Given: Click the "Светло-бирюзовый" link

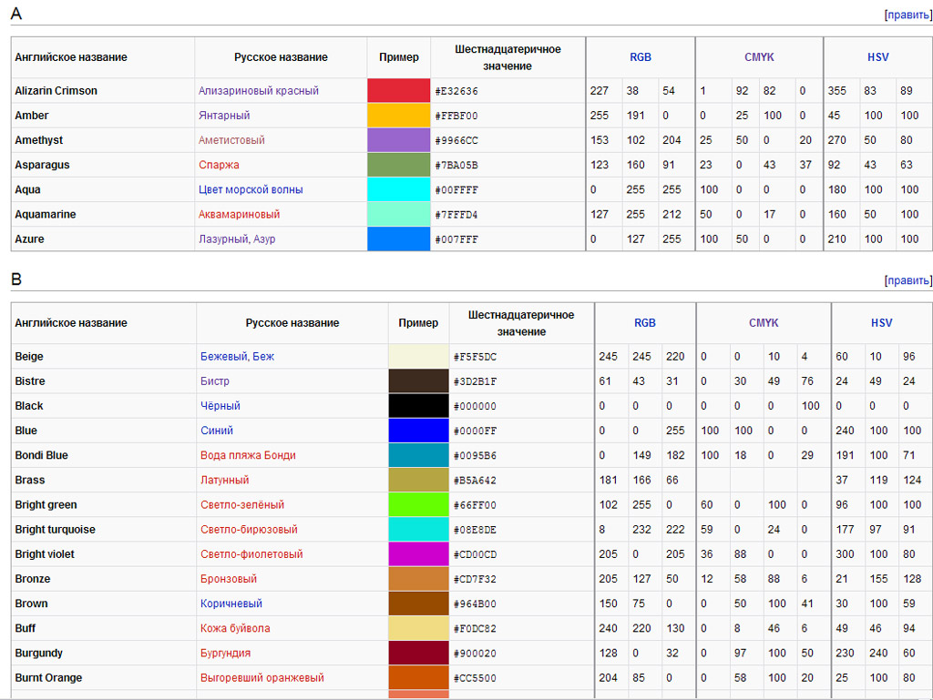Looking at the screenshot, I should 249,530.
